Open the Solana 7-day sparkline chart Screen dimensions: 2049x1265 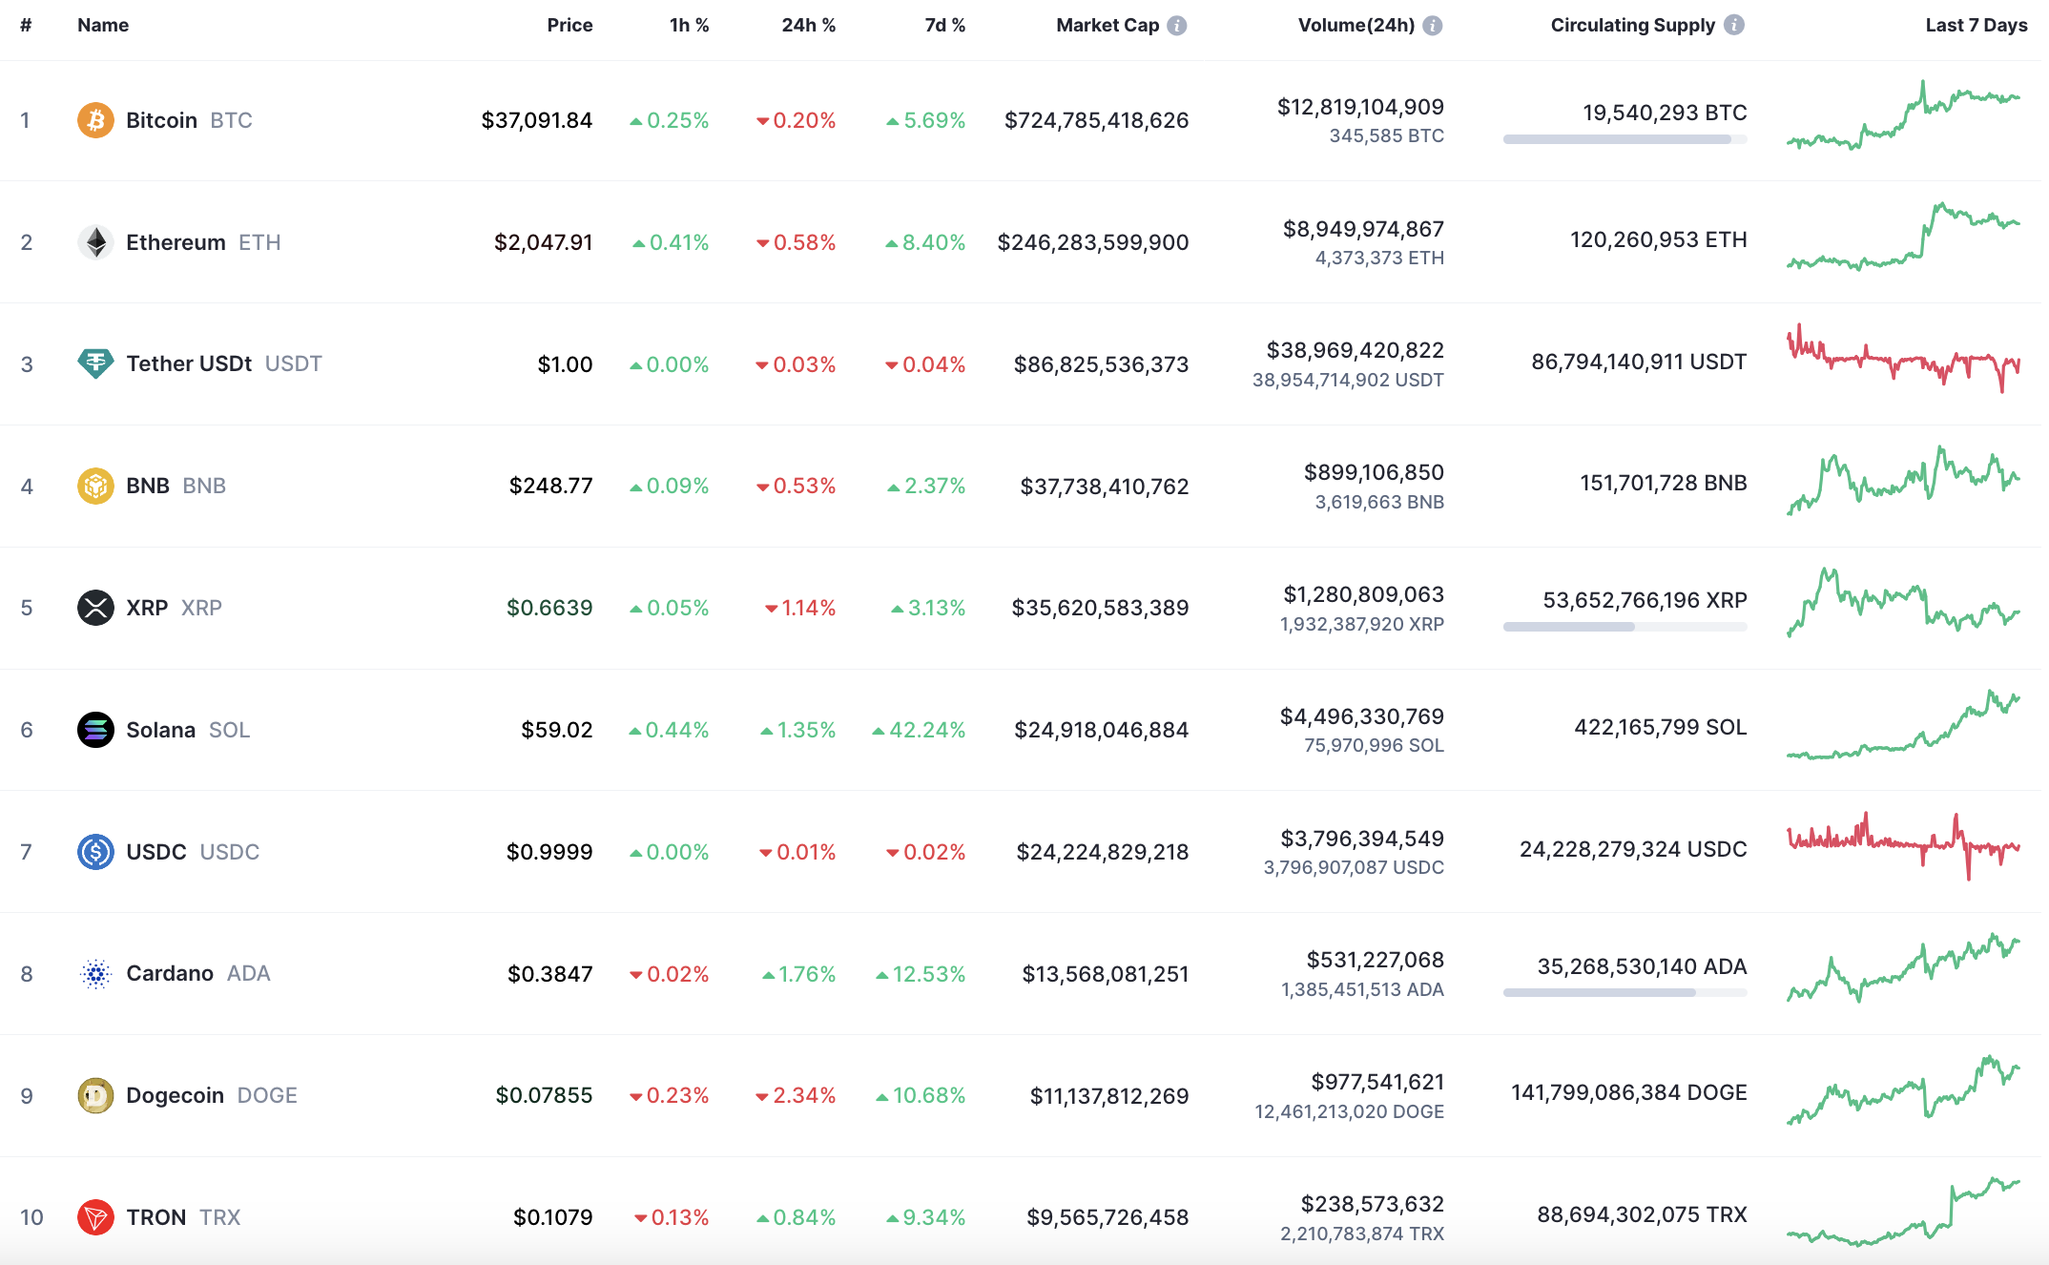1903,727
